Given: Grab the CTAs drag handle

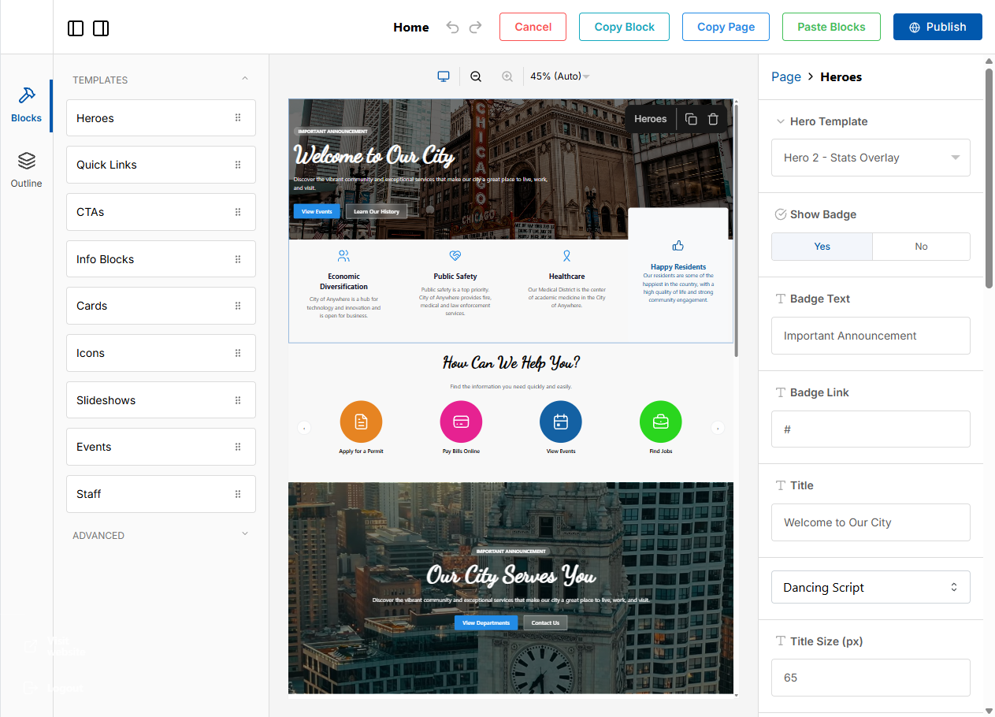Looking at the screenshot, I should pyautogui.click(x=238, y=212).
